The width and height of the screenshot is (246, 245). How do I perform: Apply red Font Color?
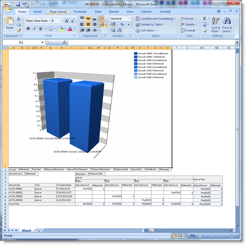tap(70, 29)
